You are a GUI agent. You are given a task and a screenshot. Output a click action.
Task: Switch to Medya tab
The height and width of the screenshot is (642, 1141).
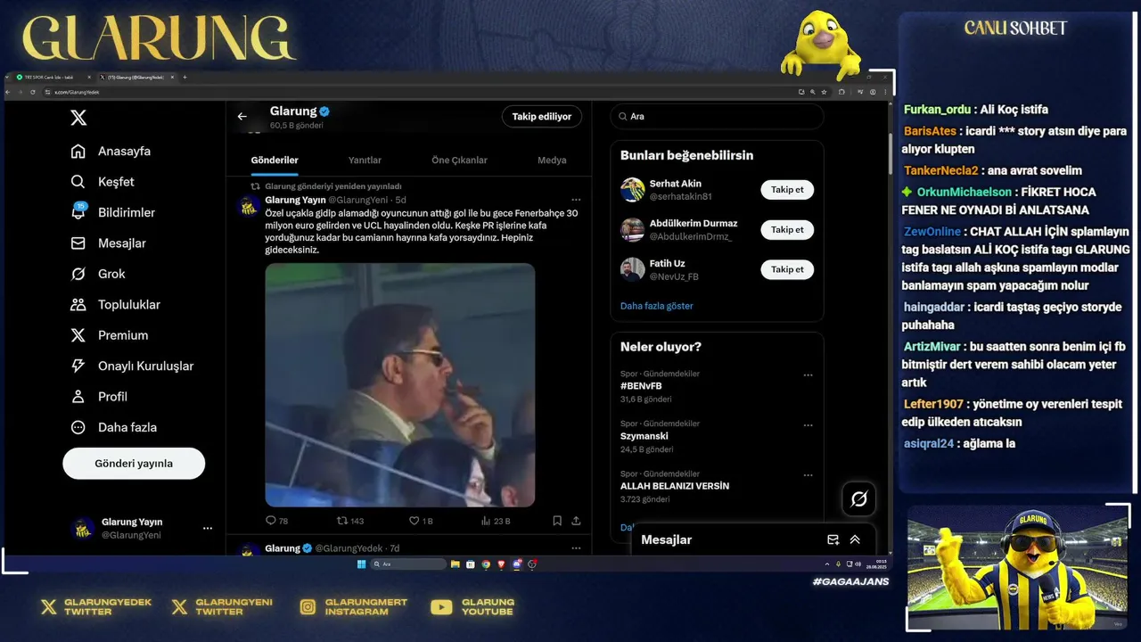click(x=552, y=160)
